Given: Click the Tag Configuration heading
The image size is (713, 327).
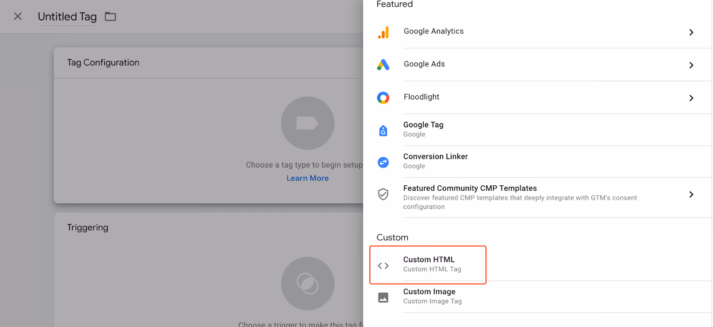Looking at the screenshot, I should (x=103, y=63).
